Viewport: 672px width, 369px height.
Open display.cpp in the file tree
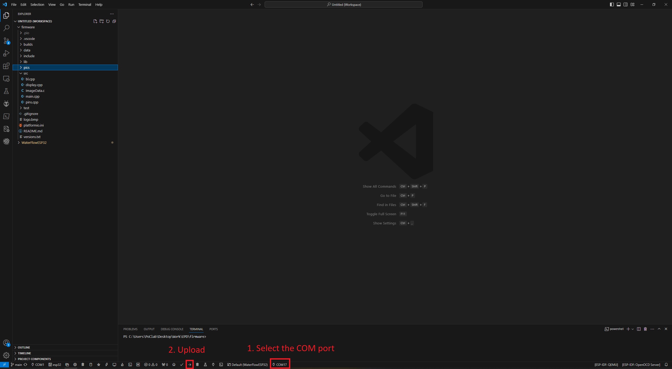coord(65,85)
